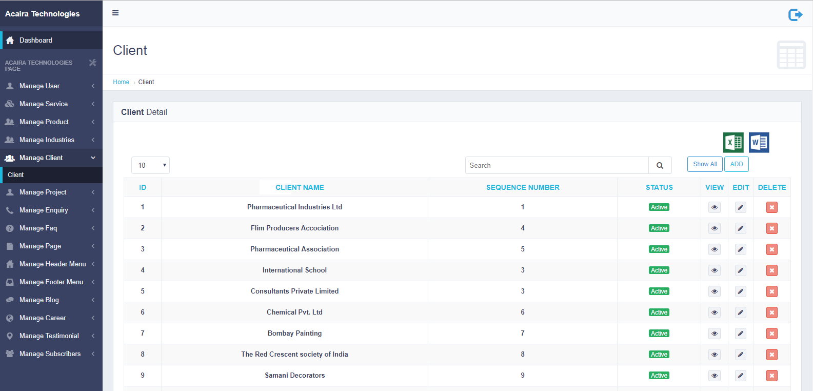
Task: Toggle Active status for Consultants Private Limited
Action: [659, 291]
